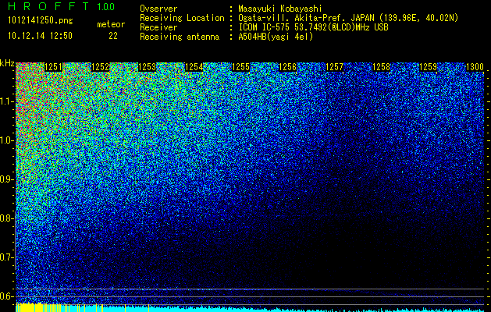Select the 1254 time marker label
This screenshot has width=491, height=312.
(x=194, y=67)
